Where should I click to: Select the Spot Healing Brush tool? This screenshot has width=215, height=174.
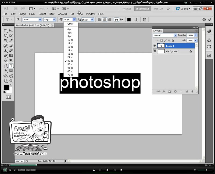pyautogui.click(x=6, y=46)
